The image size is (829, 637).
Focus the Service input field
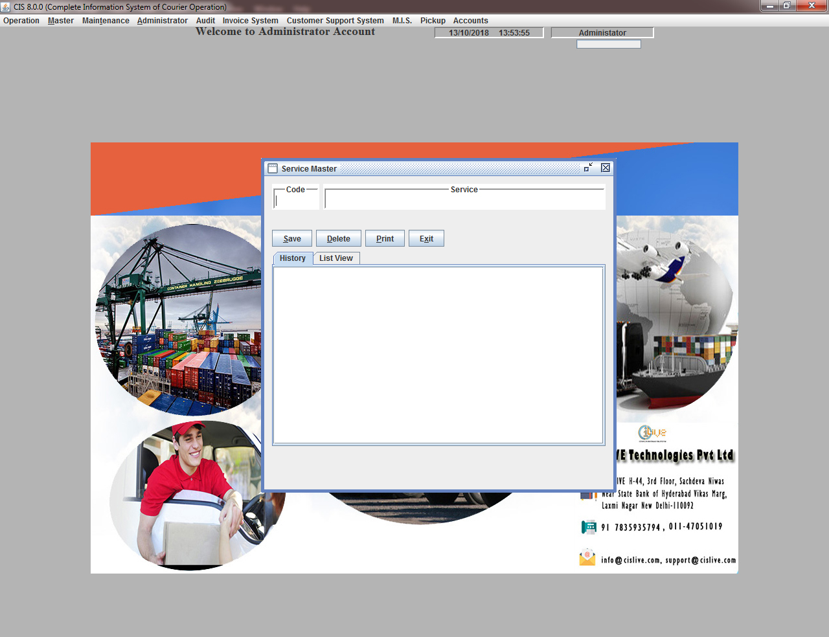click(x=464, y=201)
